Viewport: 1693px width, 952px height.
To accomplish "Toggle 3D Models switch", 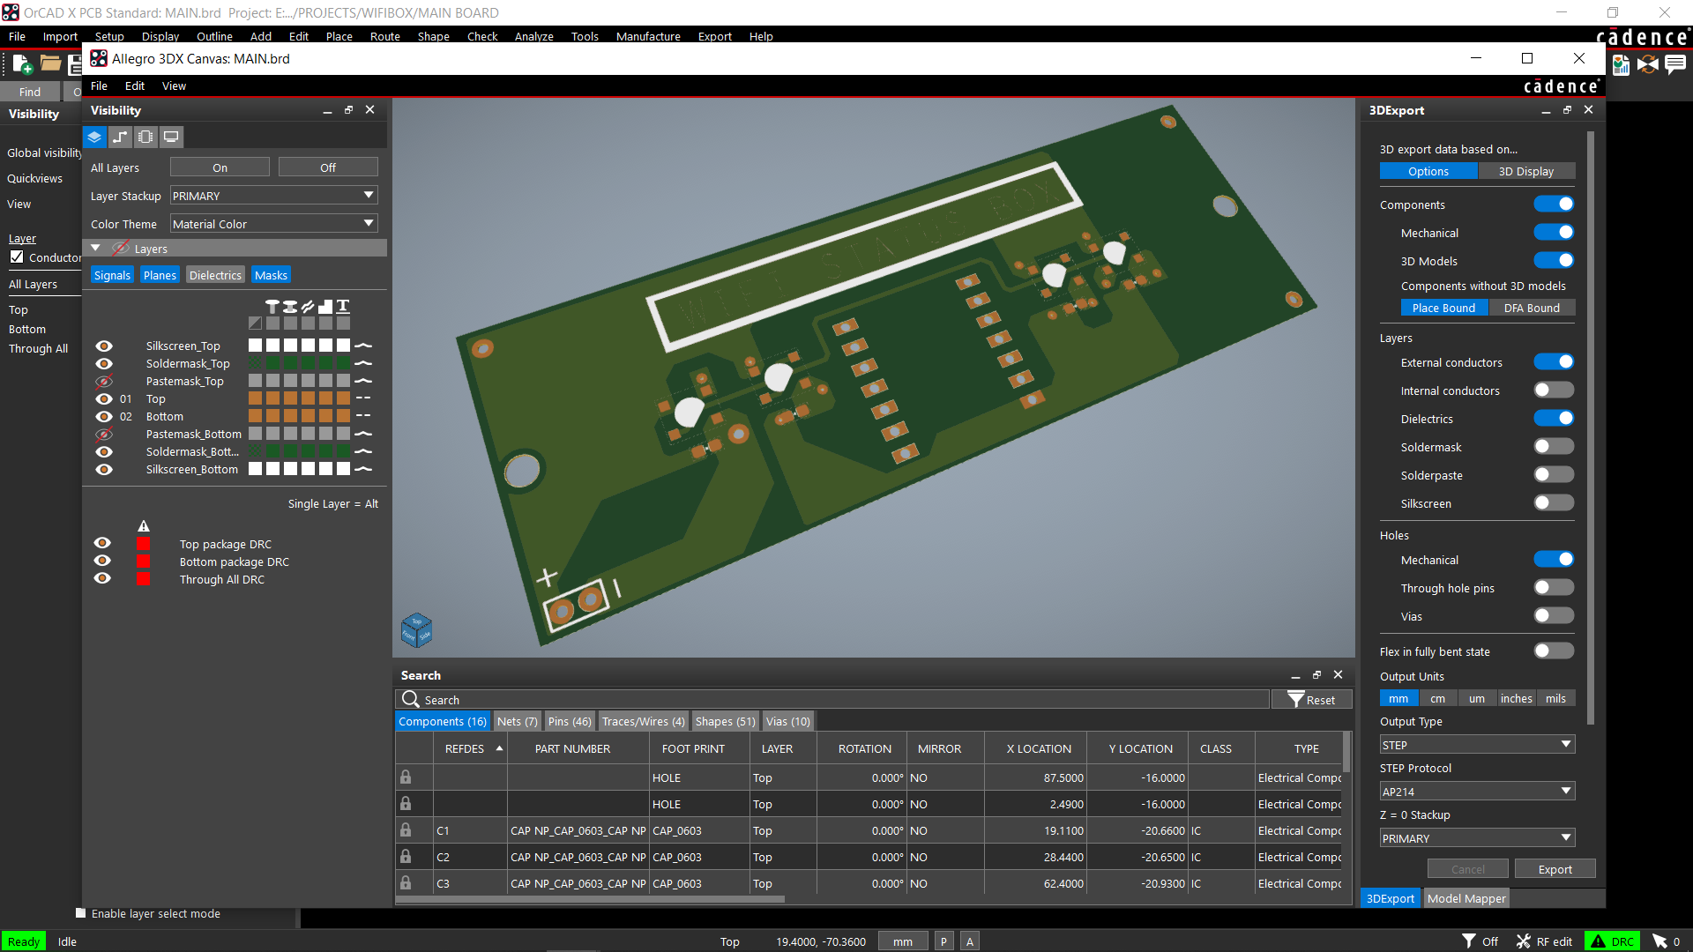I will (x=1554, y=261).
